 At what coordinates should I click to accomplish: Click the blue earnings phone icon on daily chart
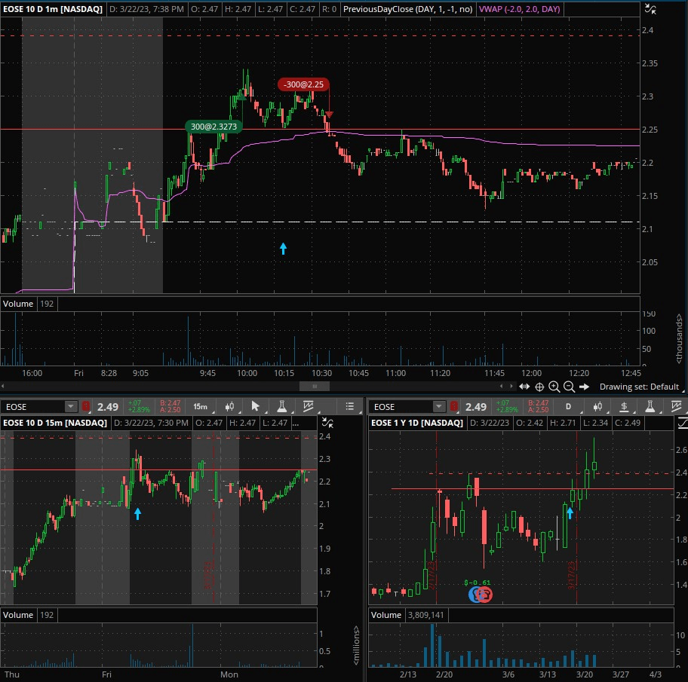475,595
